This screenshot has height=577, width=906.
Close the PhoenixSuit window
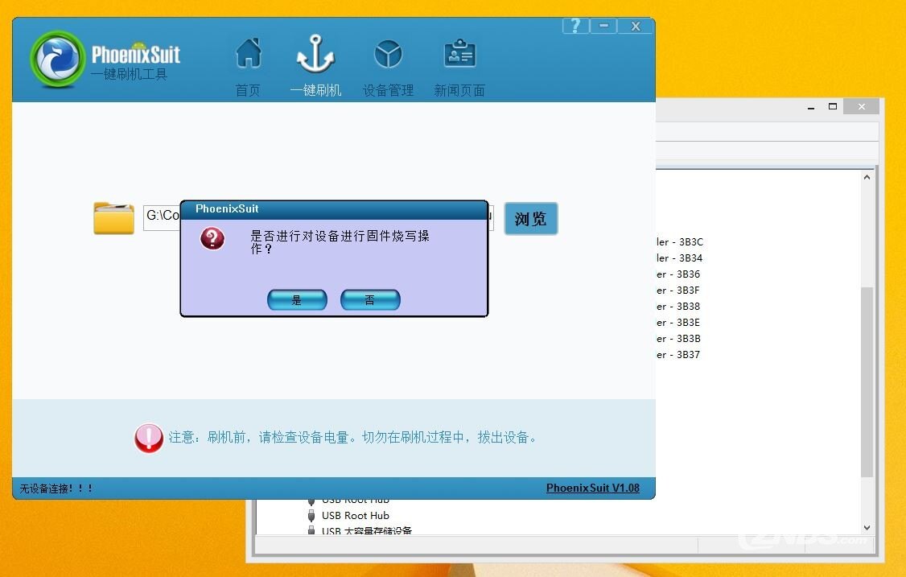pos(636,26)
